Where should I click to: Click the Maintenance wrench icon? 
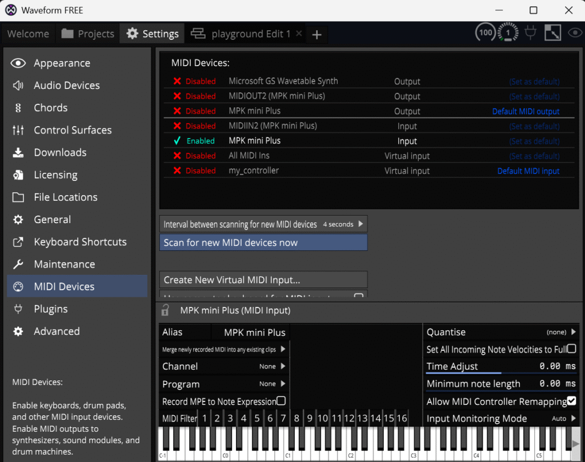tap(18, 264)
